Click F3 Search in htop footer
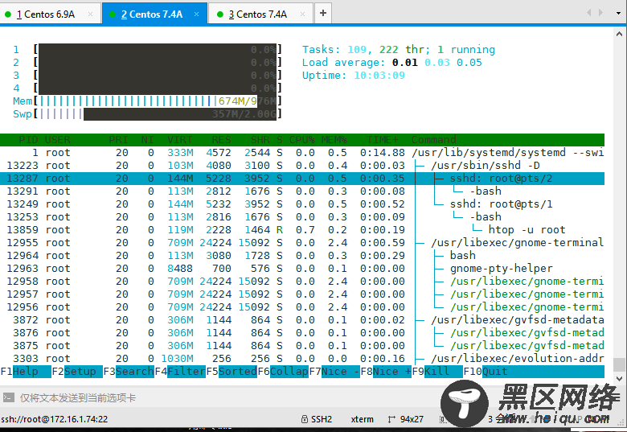627x432 pixels. click(129, 372)
